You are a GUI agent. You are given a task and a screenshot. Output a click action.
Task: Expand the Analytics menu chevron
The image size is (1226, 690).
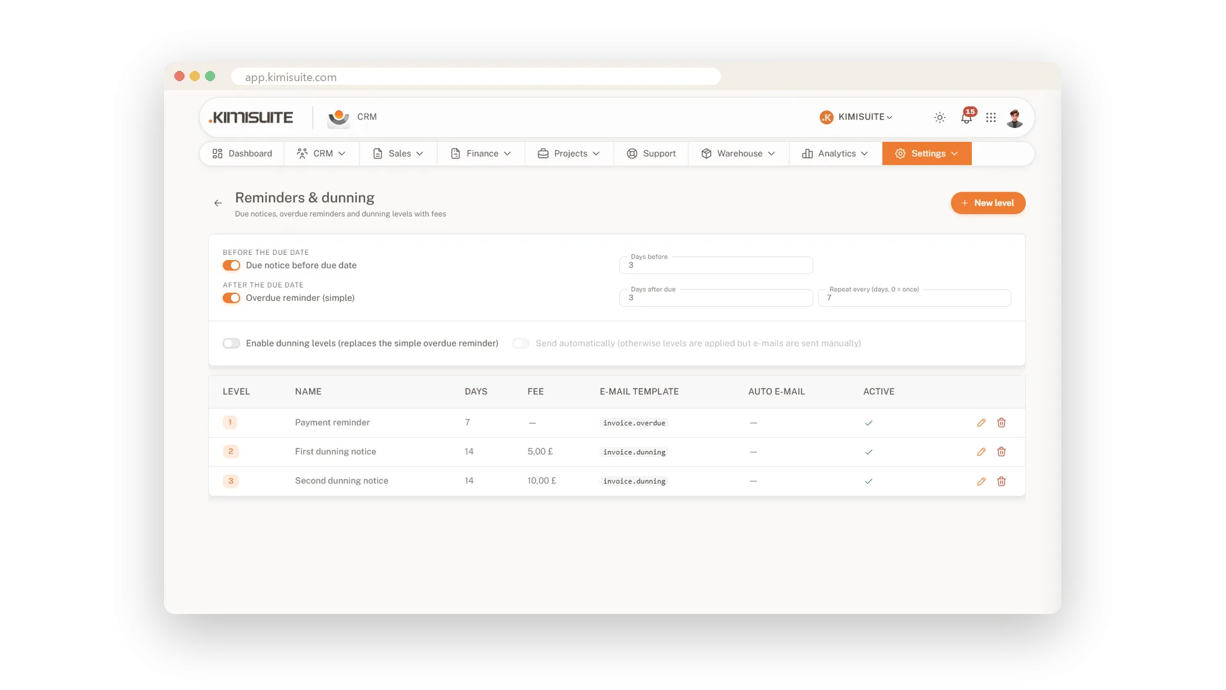coord(864,153)
